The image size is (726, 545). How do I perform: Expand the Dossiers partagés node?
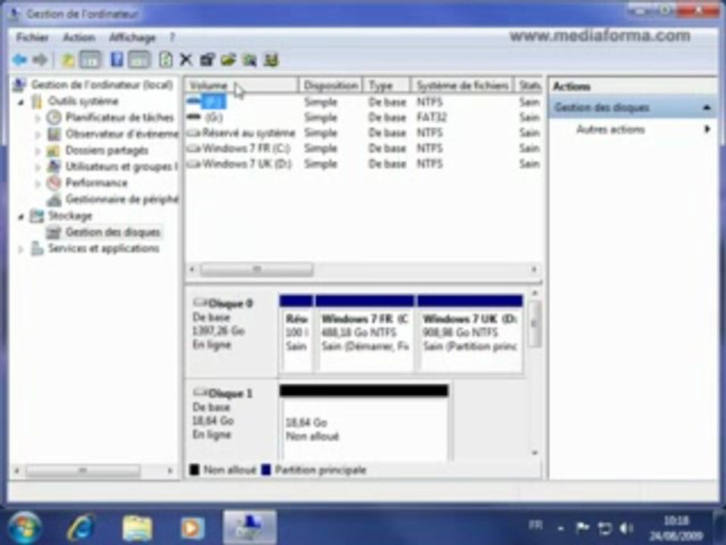tap(38, 151)
